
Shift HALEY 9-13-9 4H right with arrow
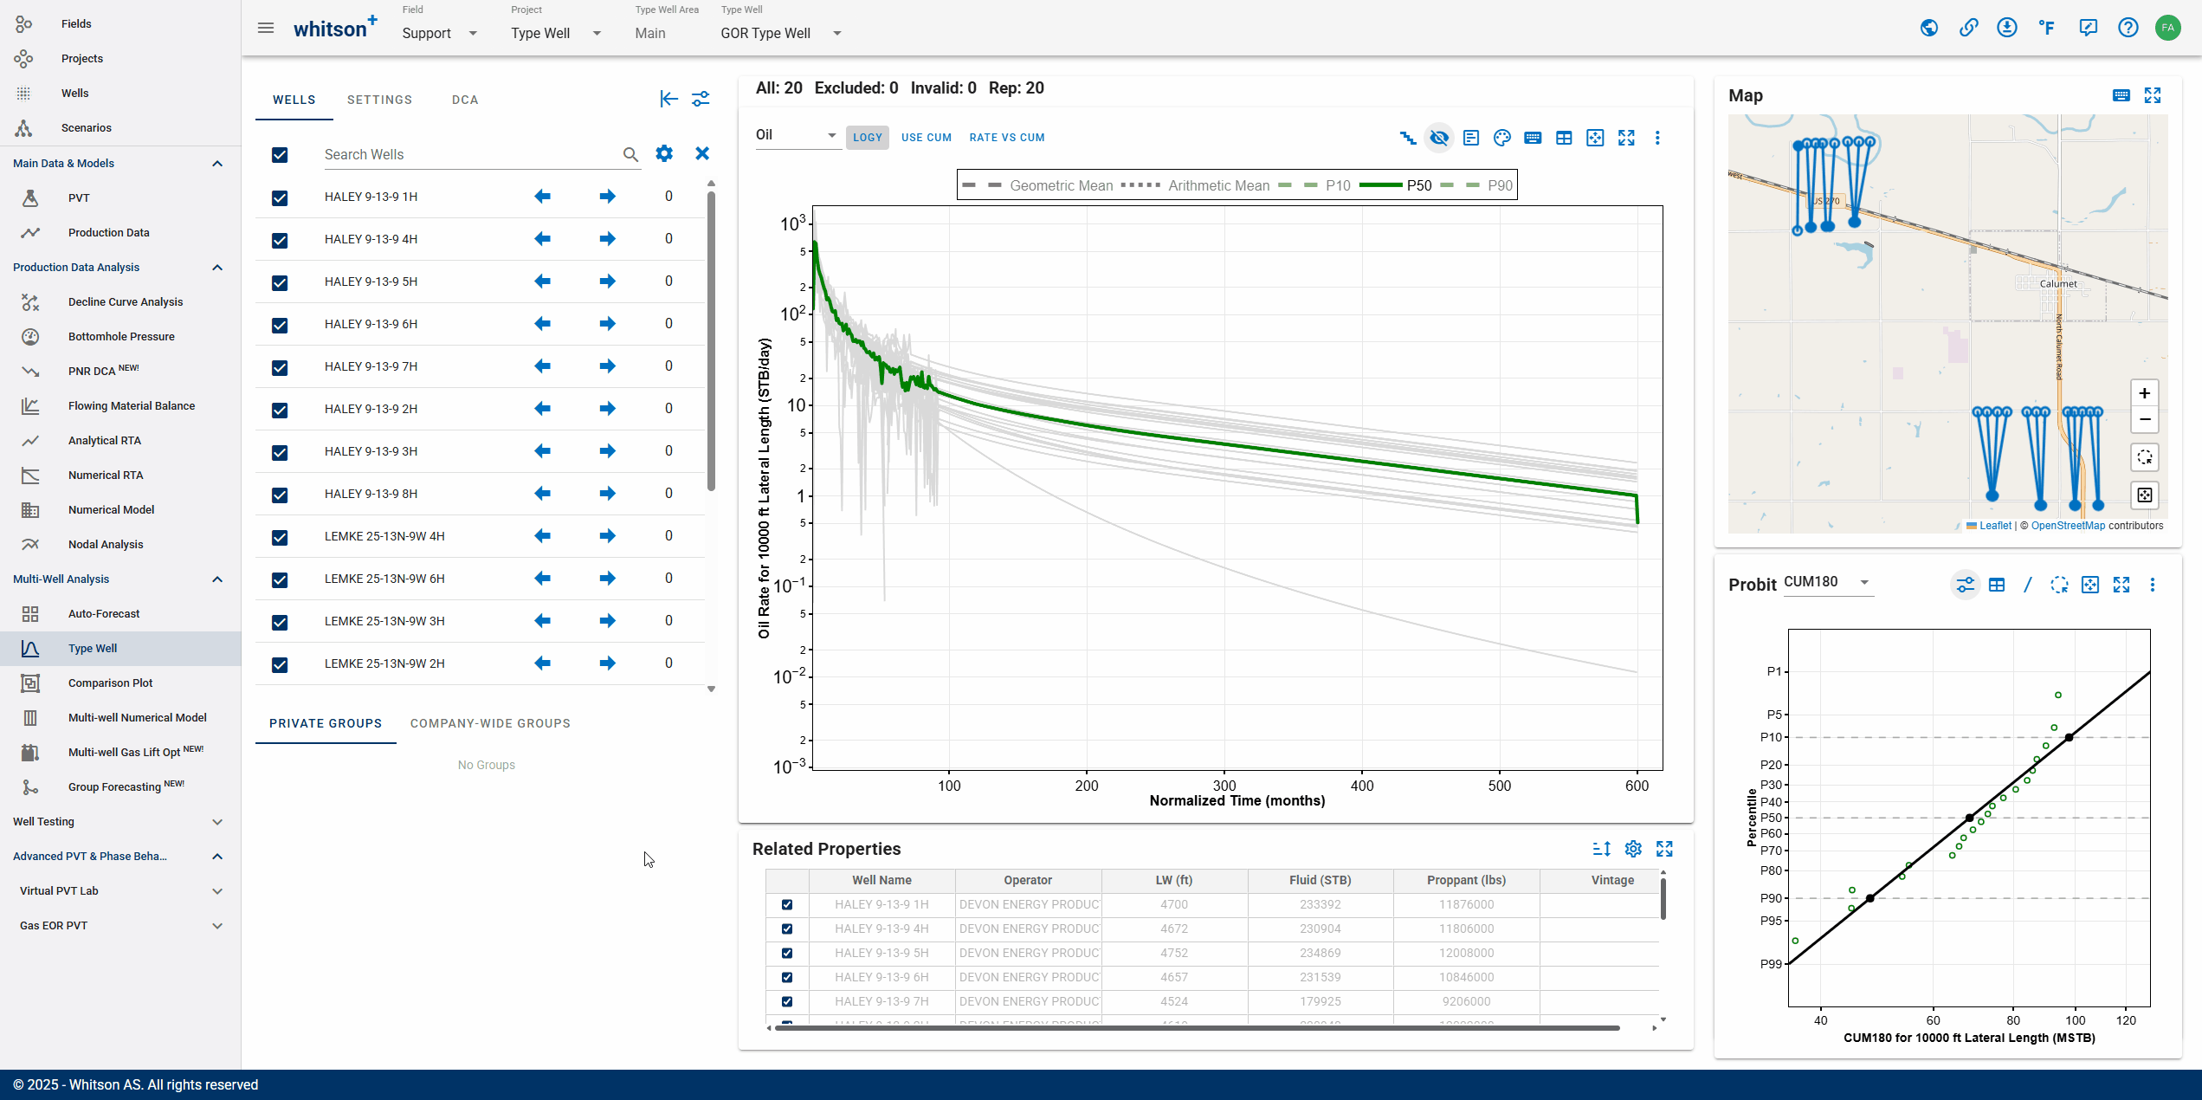coord(608,239)
